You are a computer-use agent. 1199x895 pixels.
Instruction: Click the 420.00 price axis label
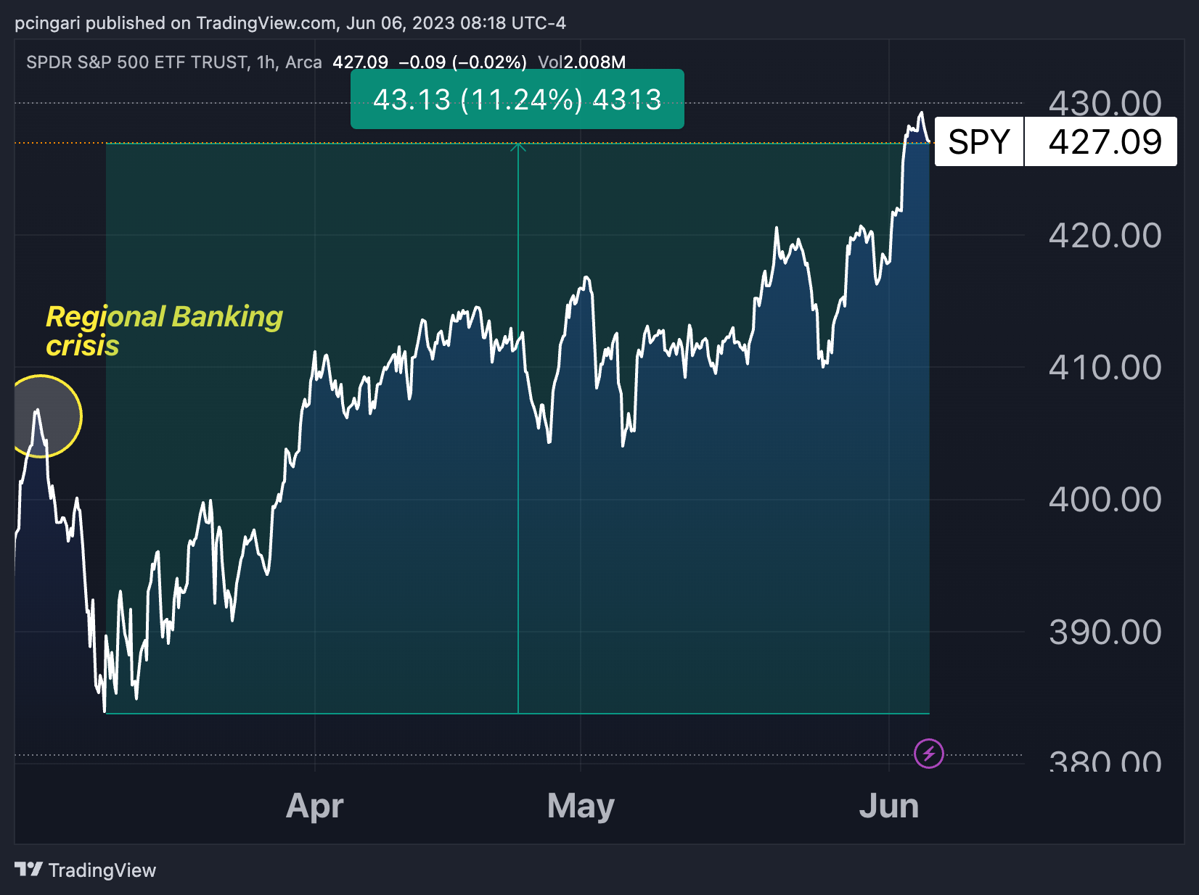click(1105, 236)
